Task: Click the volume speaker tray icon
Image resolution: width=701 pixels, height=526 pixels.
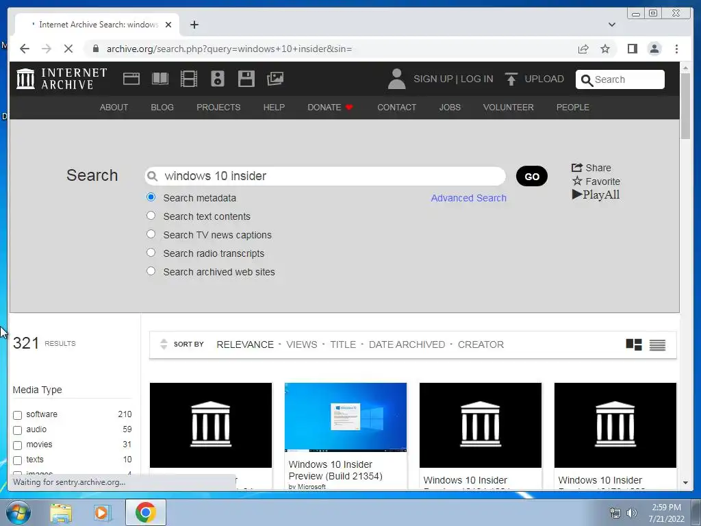Action: coord(631,513)
